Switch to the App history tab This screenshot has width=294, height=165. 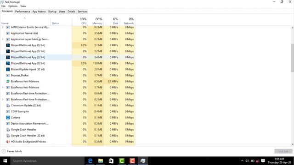pos(39,11)
